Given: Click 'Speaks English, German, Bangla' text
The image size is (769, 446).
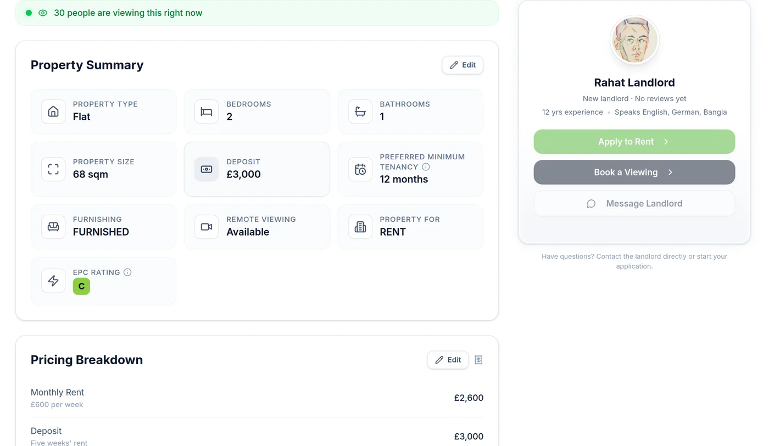Looking at the screenshot, I should 671,112.
